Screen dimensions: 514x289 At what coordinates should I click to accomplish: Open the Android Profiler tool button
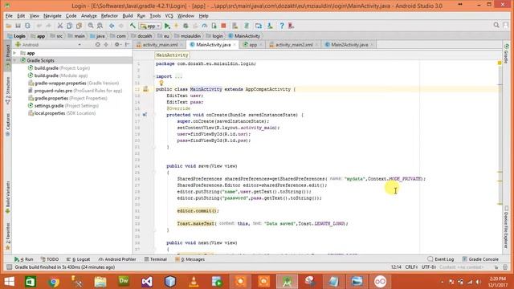(117, 259)
